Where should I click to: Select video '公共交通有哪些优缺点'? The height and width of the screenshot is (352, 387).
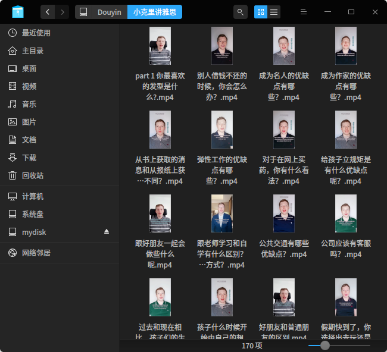[284, 227]
